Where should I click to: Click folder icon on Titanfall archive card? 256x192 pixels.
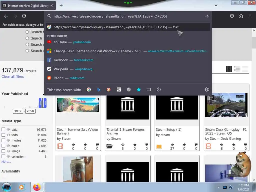point(109,146)
